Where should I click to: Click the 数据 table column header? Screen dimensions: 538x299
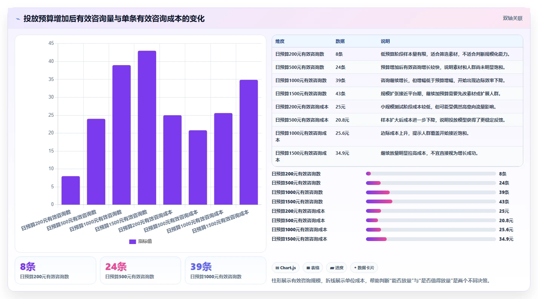coord(340,41)
